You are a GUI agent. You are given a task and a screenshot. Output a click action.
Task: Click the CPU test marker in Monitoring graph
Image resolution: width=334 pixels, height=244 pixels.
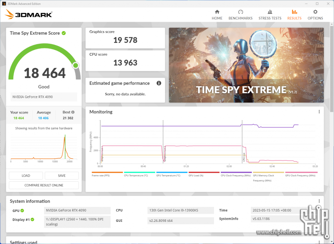[244, 157]
